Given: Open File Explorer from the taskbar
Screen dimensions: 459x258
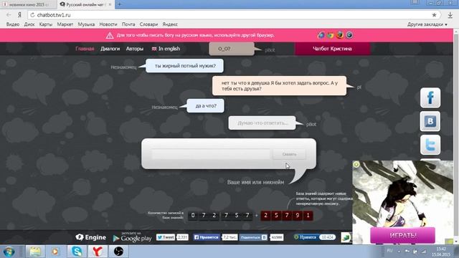Looking at the screenshot, I should coord(35,252).
